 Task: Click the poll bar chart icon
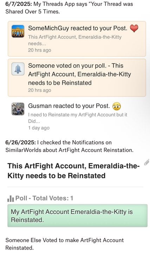pyautogui.click(x=11, y=199)
